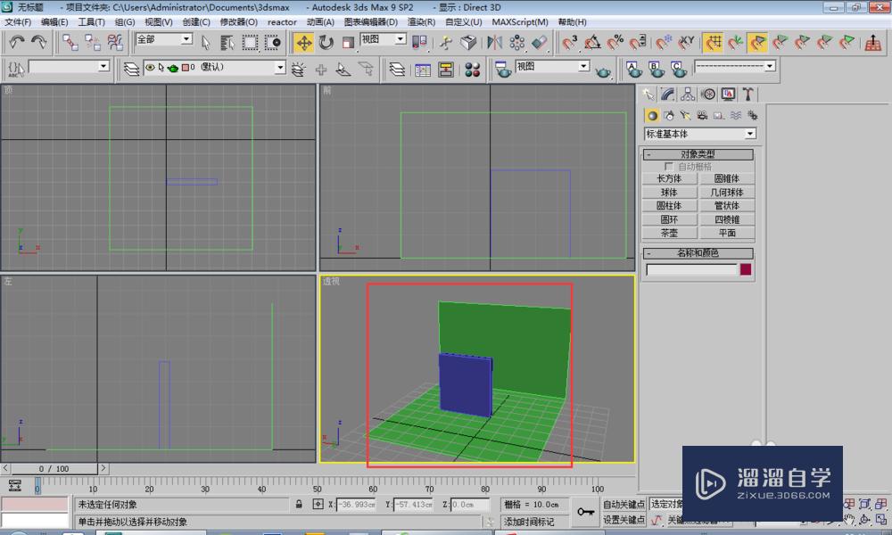Switch to the Hierarchy command panel tab
Image resolution: width=892 pixels, height=535 pixels.
point(687,95)
